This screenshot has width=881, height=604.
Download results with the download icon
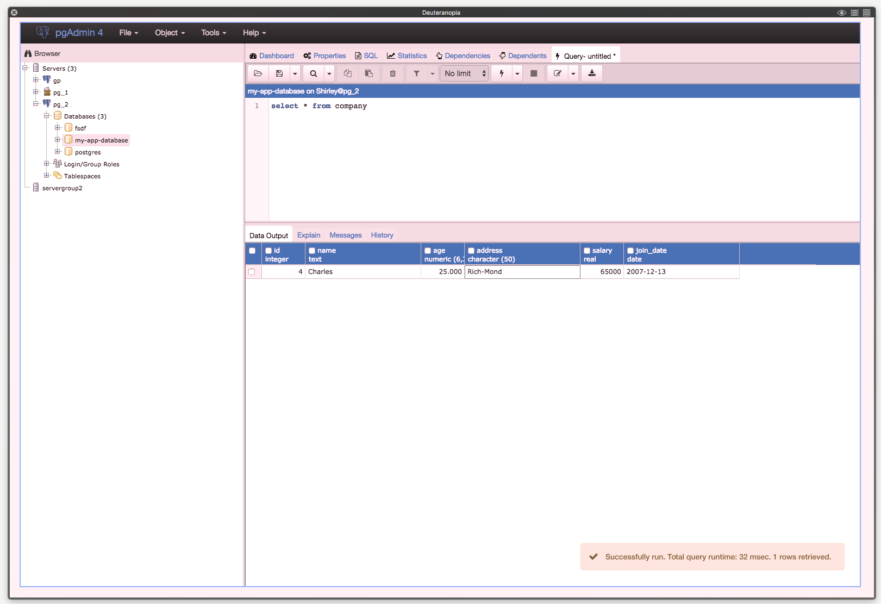click(x=592, y=73)
